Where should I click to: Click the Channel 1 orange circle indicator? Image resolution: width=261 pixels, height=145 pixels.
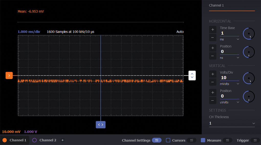click(5, 140)
